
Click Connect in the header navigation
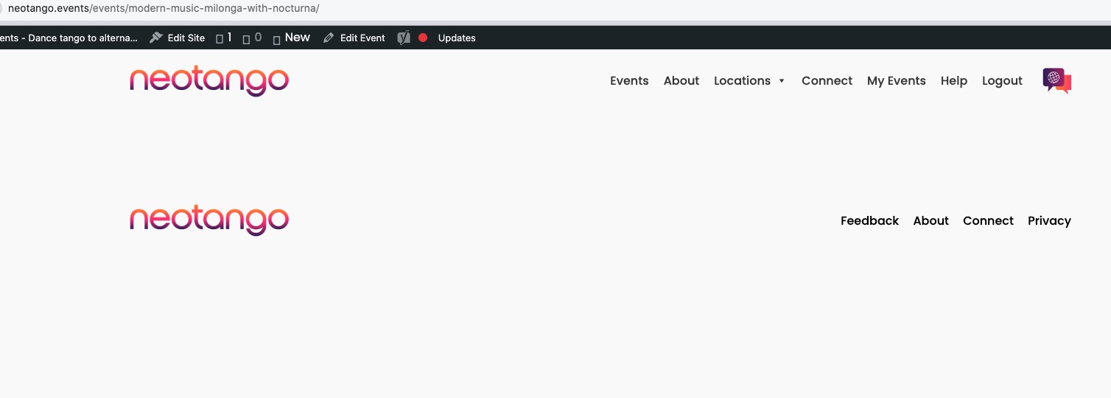[827, 80]
